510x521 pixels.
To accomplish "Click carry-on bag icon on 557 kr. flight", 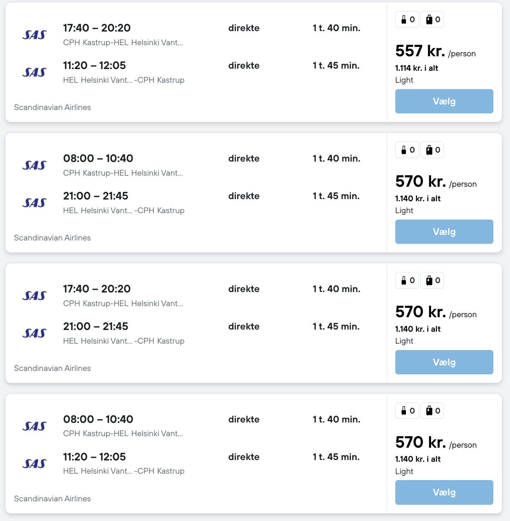I will [x=407, y=20].
